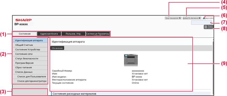Viewport: 227px width, 96px height.
Task: Expand the language dropdown box
Action: 202,22
